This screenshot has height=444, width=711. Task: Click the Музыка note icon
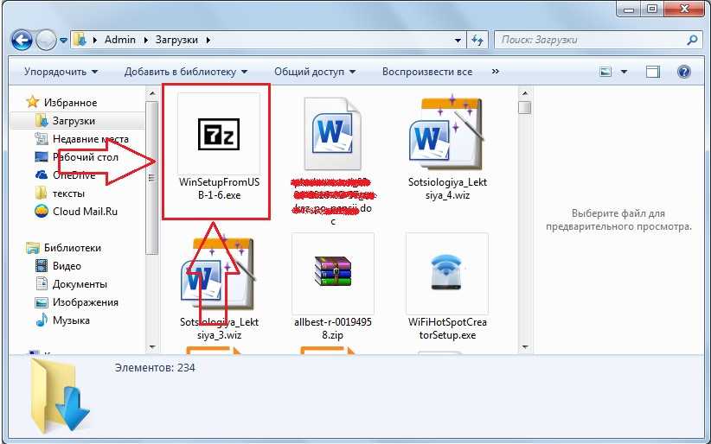(42, 320)
